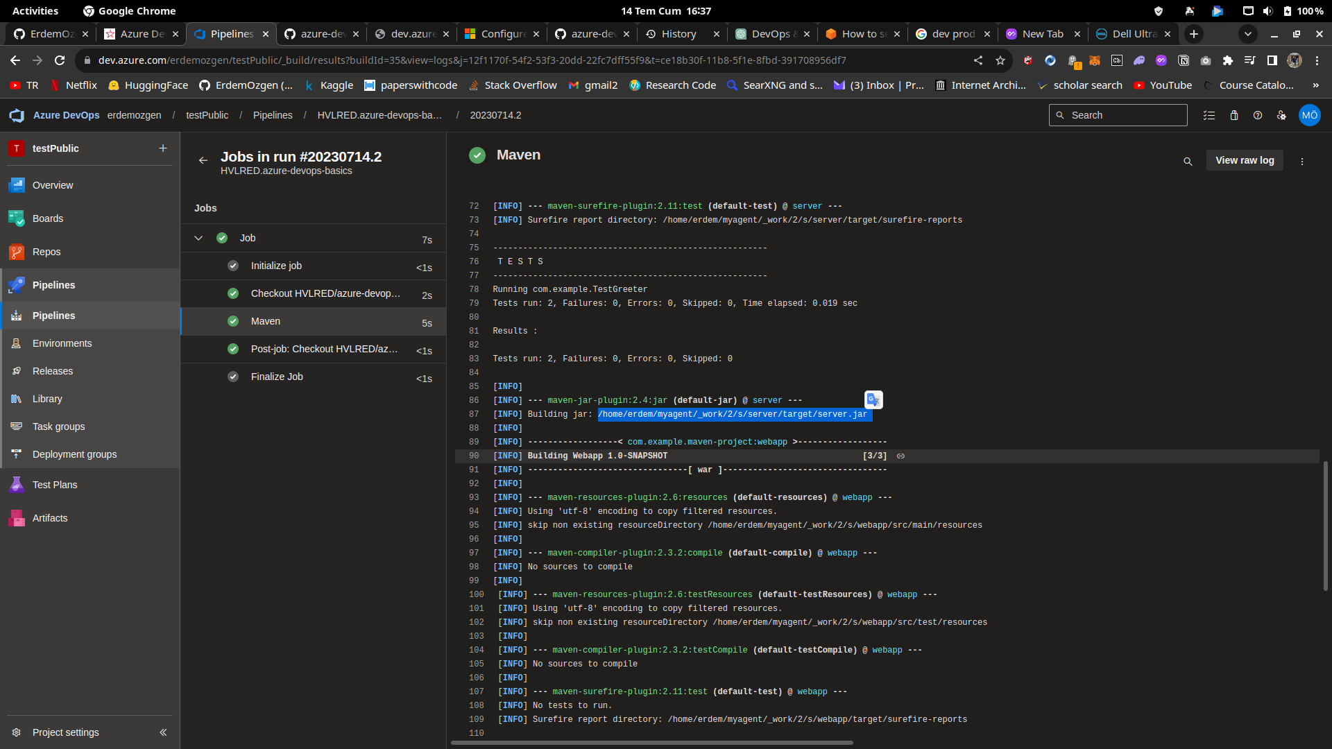This screenshot has height=749, width=1332.
Task: Open the Boards section icon
Action: click(17, 218)
